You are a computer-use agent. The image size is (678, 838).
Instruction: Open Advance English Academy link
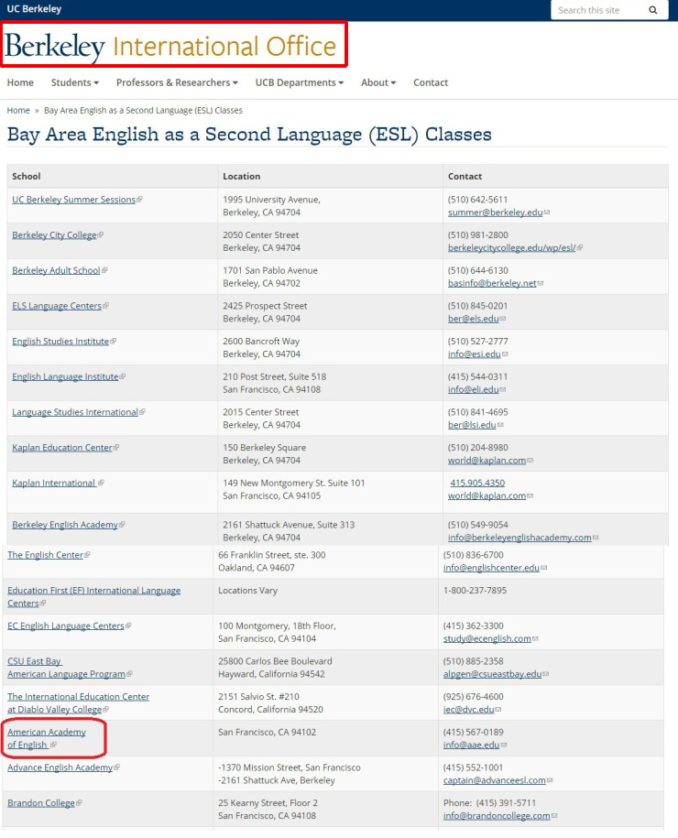click(x=60, y=767)
